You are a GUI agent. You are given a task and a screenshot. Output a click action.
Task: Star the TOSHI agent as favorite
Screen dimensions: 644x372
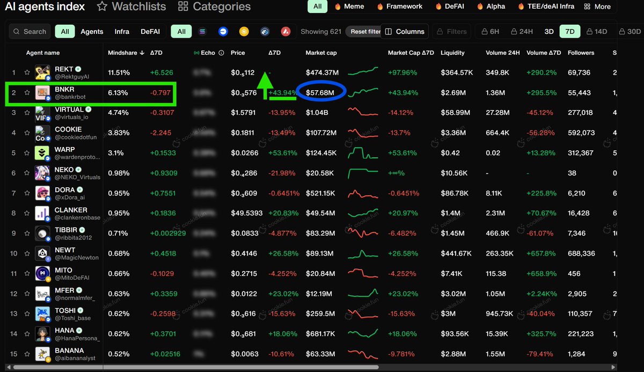(27, 313)
